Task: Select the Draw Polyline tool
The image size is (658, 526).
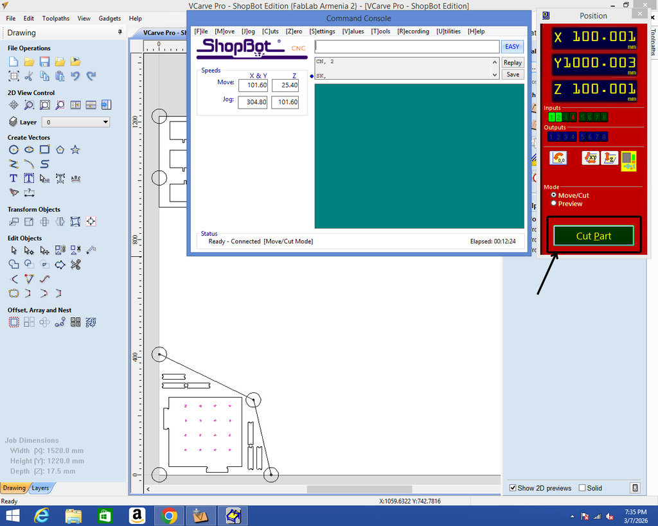Action: click(13, 164)
